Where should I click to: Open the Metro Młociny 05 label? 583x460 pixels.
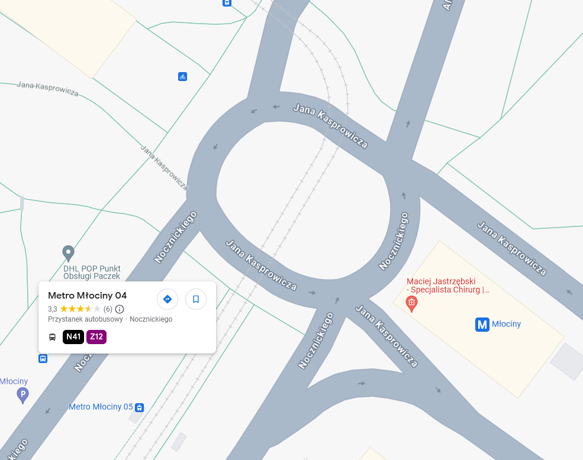click(101, 407)
